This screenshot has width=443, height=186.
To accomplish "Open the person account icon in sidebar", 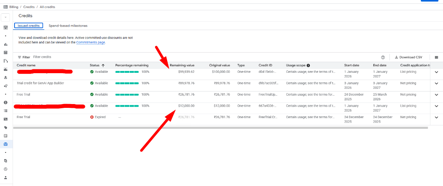I will pyautogui.click(x=6, y=178).
